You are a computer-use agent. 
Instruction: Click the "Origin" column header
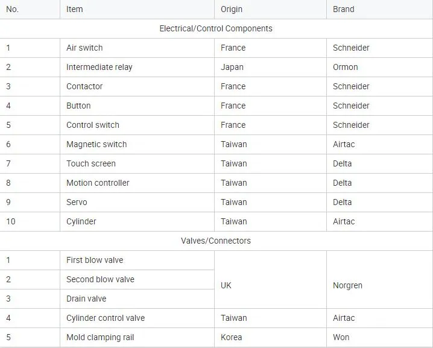click(232, 9)
